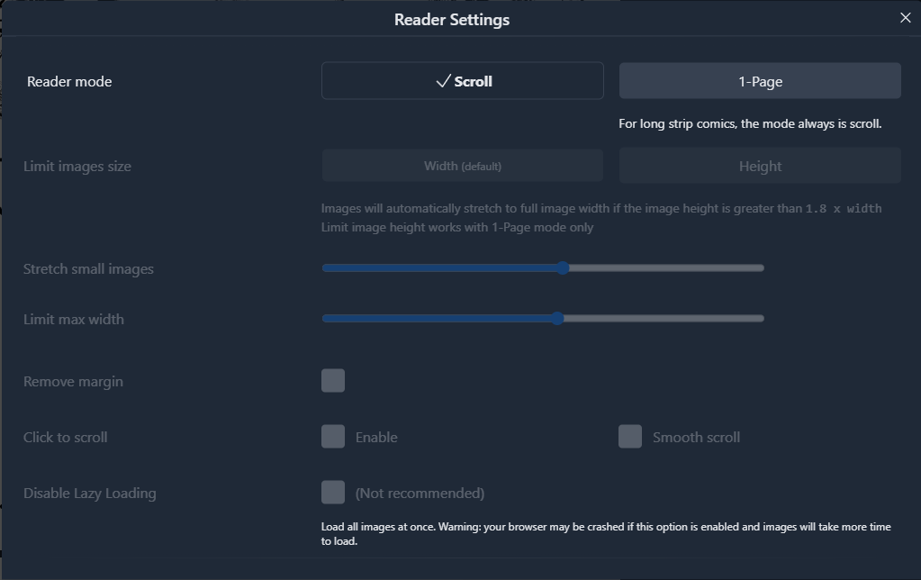
Task: Click the 1.8 x width code text
Action: pyautogui.click(x=844, y=209)
